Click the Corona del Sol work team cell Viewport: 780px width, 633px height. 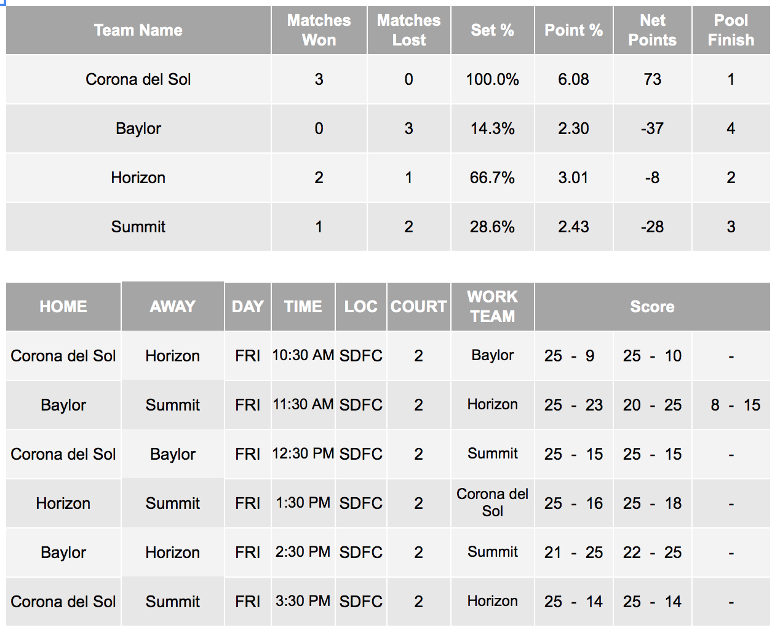pos(493,503)
